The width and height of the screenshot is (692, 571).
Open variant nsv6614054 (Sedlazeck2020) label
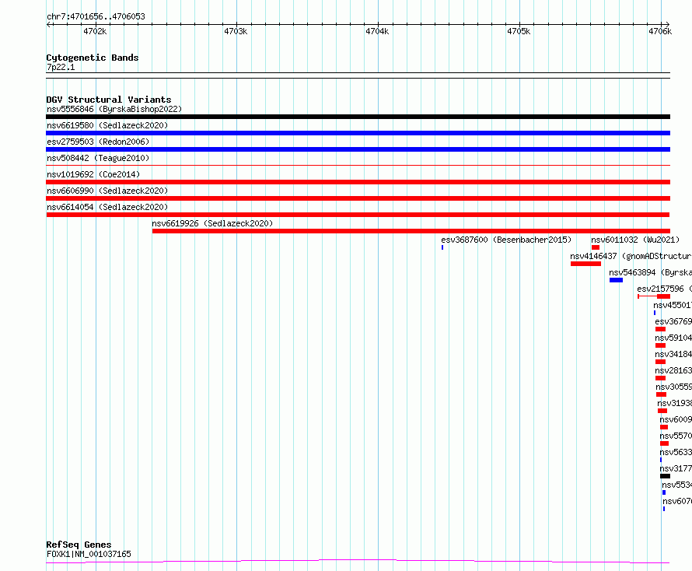107,207
